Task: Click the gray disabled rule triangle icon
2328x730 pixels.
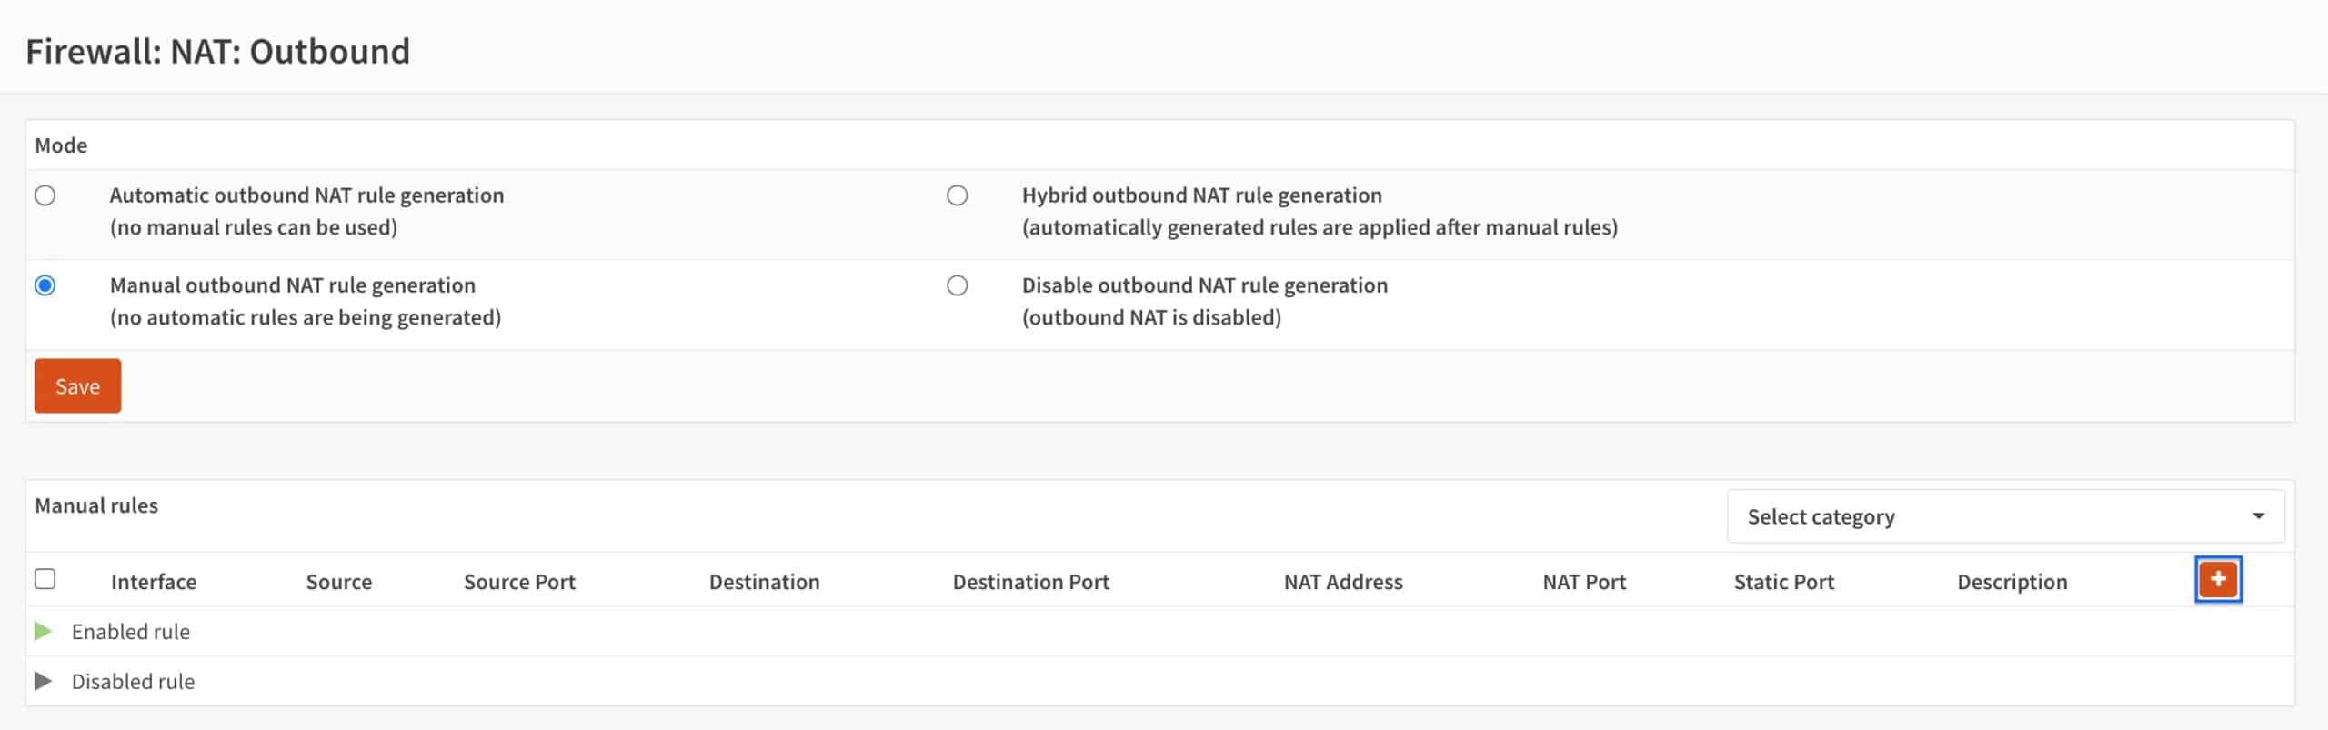Action: click(43, 681)
